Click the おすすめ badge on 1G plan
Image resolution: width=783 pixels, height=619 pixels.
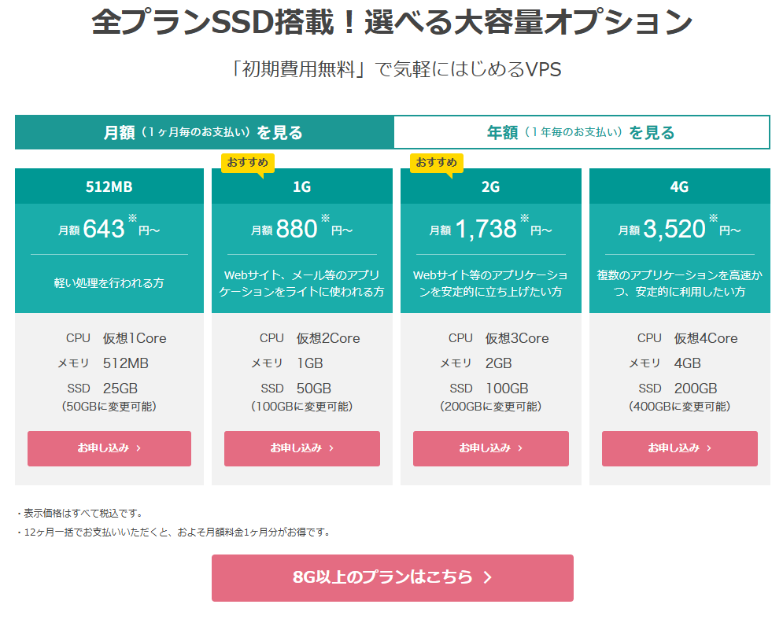247,162
